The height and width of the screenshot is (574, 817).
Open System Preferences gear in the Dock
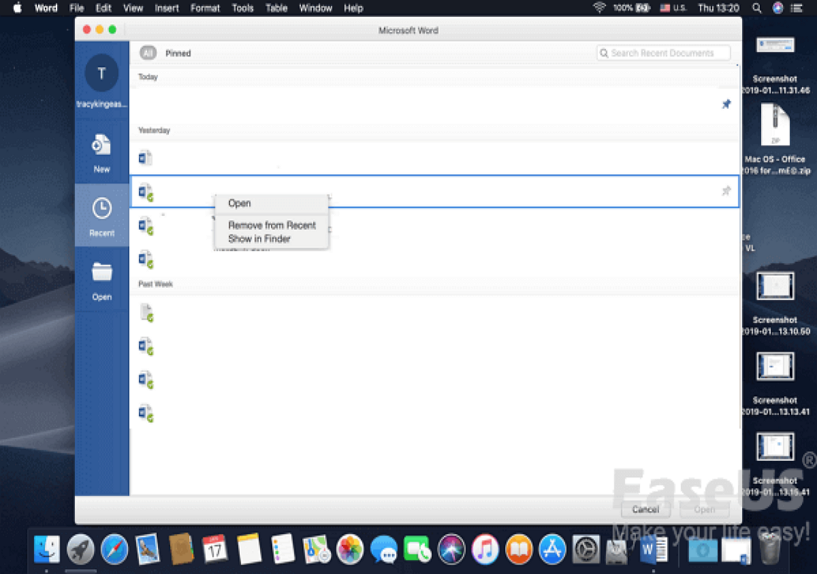pos(586,549)
